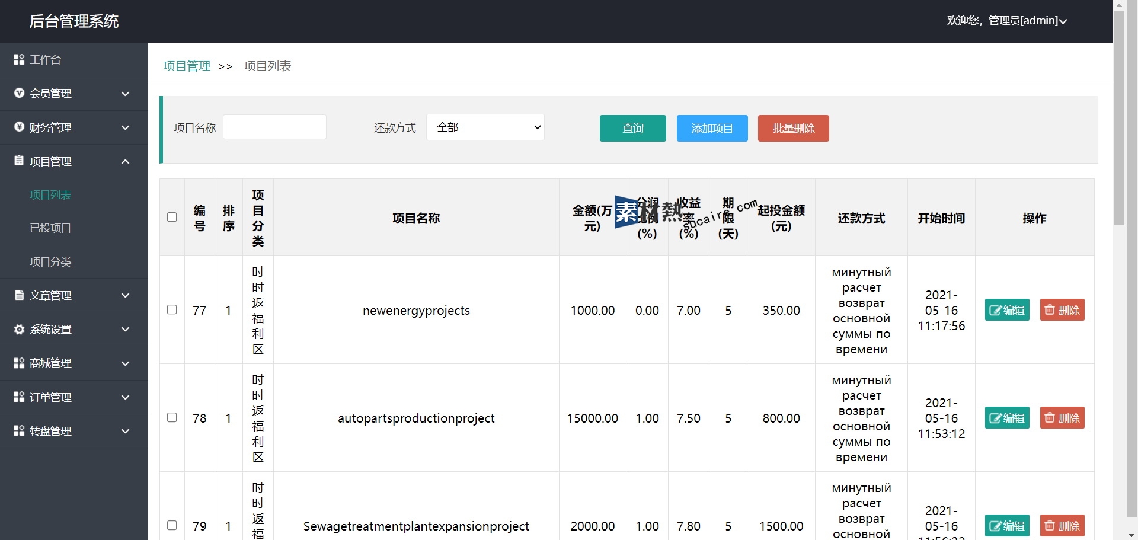Click project name Sewagetreatmentplantexpansionproject
1138x540 pixels.
[x=416, y=526]
